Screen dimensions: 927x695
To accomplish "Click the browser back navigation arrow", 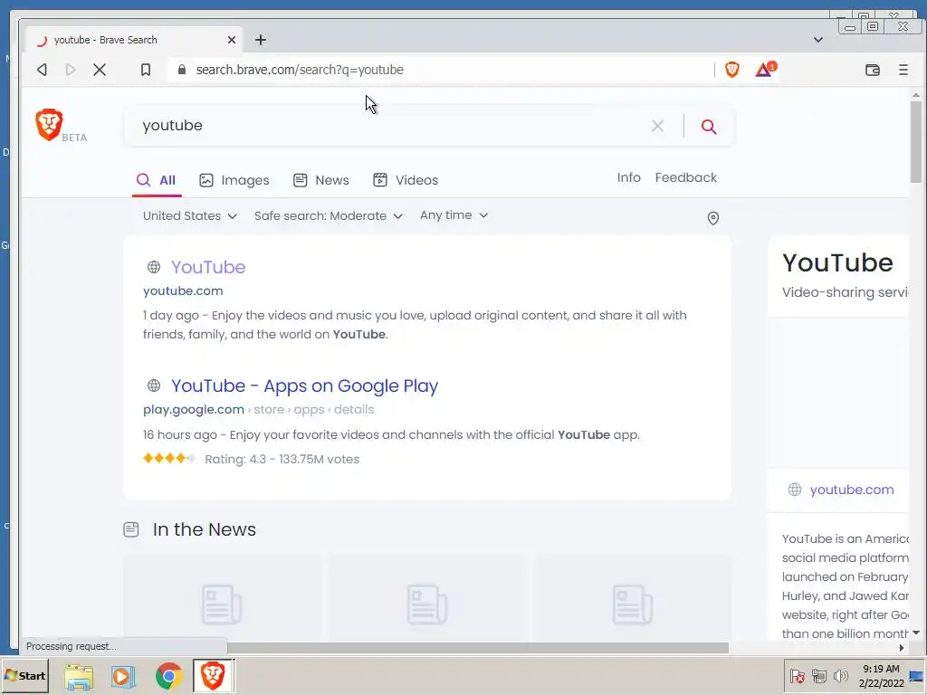I will [x=42, y=70].
